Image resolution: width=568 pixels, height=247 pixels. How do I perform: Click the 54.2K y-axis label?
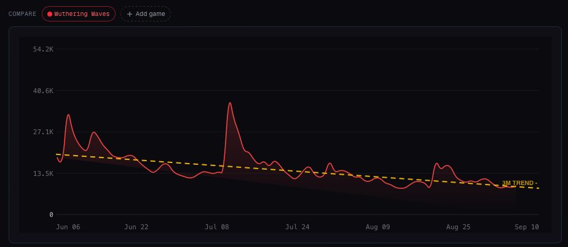pyautogui.click(x=43, y=49)
